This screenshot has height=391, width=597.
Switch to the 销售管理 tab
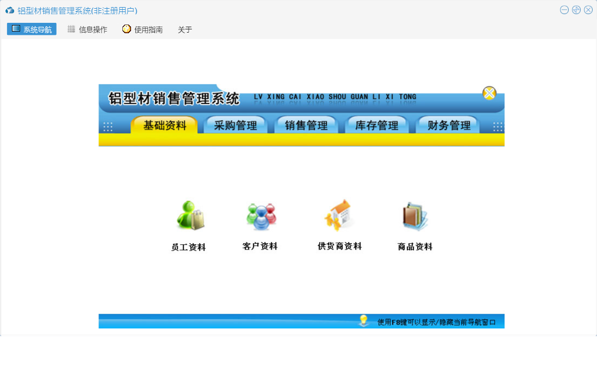click(306, 126)
